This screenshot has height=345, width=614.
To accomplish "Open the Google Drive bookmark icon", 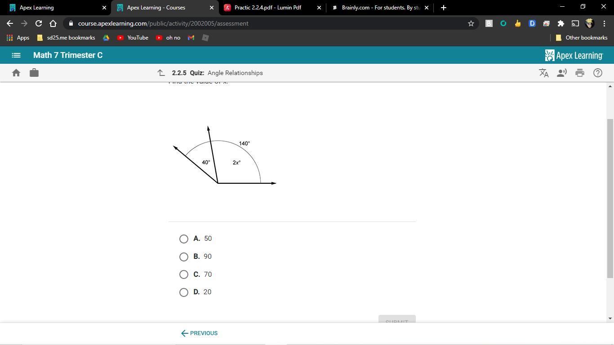I will 106,38.
